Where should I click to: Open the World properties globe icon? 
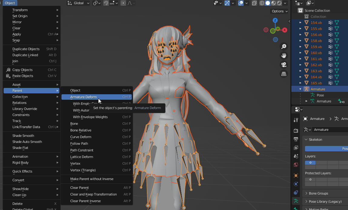296,165
